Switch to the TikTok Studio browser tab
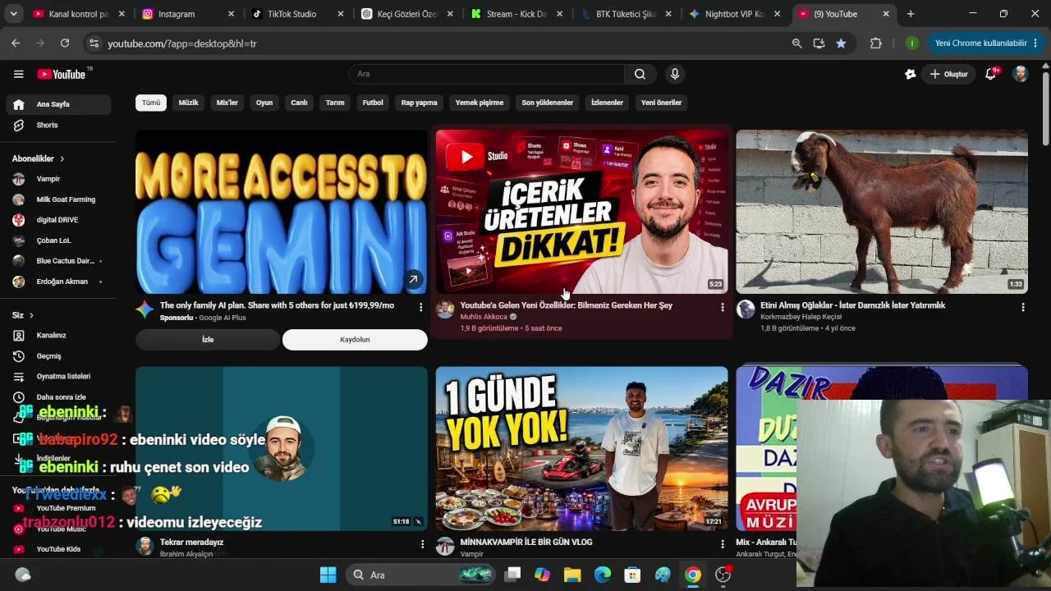Screen dimensions: 1051x591 click(296, 14)
